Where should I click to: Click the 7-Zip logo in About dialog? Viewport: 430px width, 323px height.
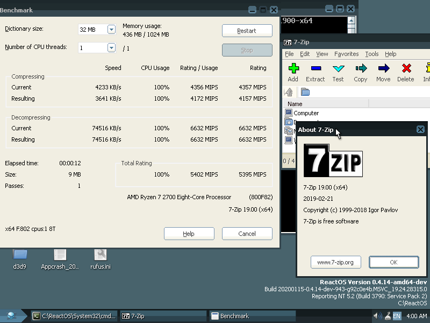pos(333,160)
